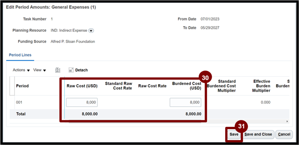Click the Raw Cost Rate column header

tap(152, 86)
